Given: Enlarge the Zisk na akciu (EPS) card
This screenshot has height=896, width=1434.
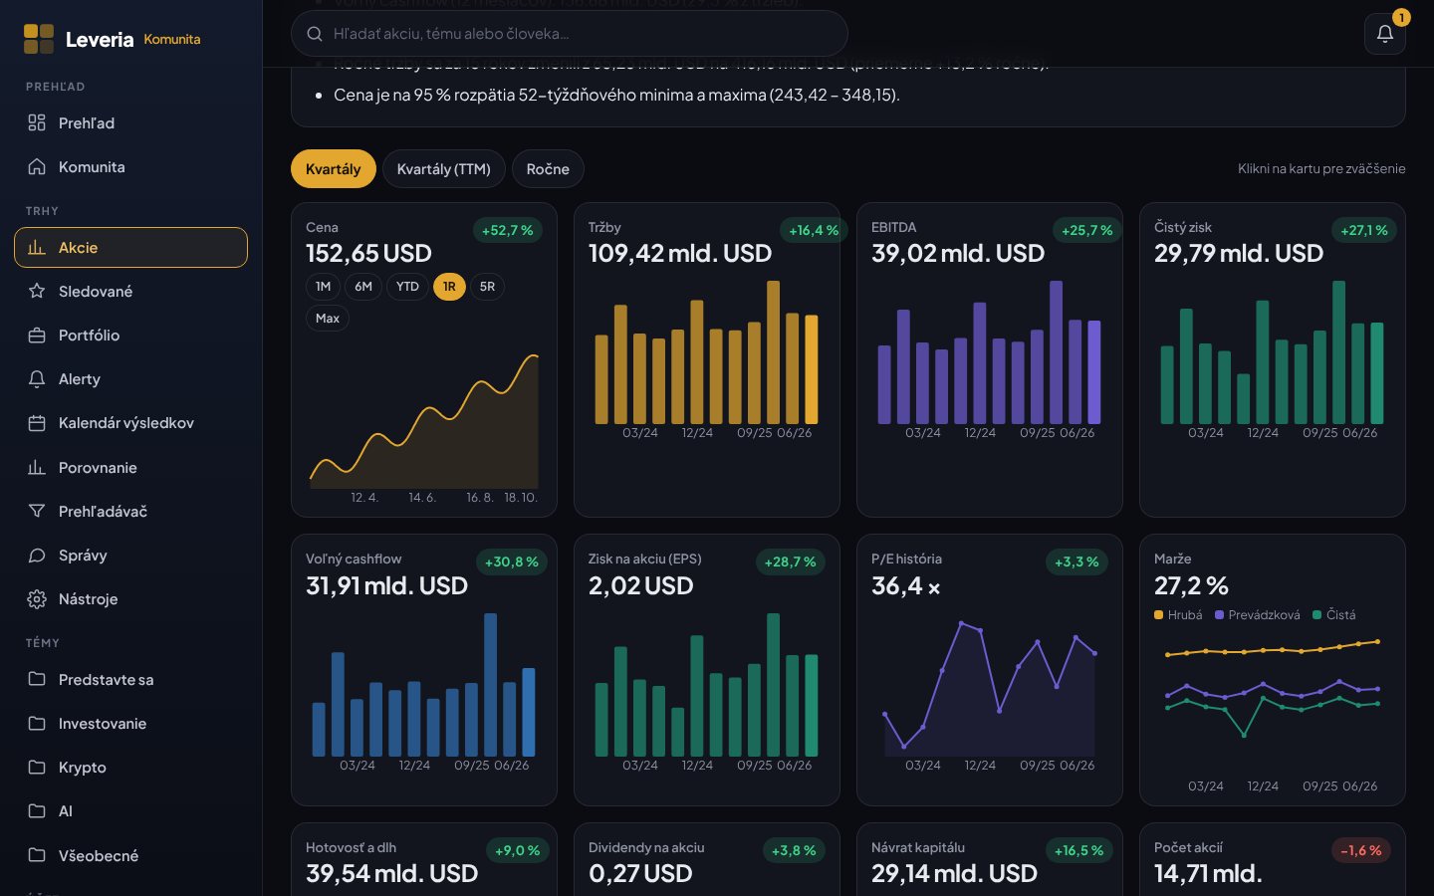Looking at the screenshot, I should 707,670.
